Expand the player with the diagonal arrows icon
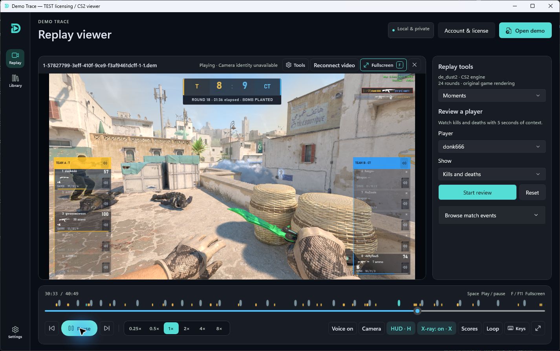The image size is (560, 351). (x=538, y=328)
